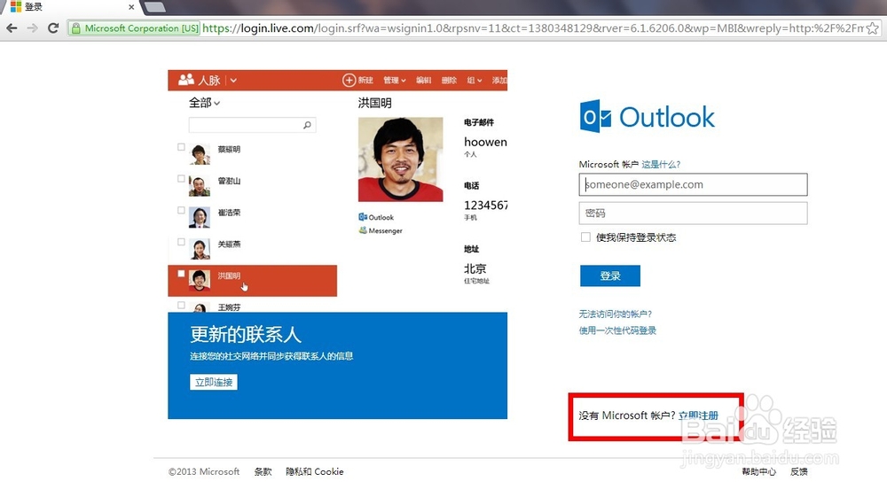Click the 立即连接 button
Screen dimensions: 887x489
click(x=213, y=383)
